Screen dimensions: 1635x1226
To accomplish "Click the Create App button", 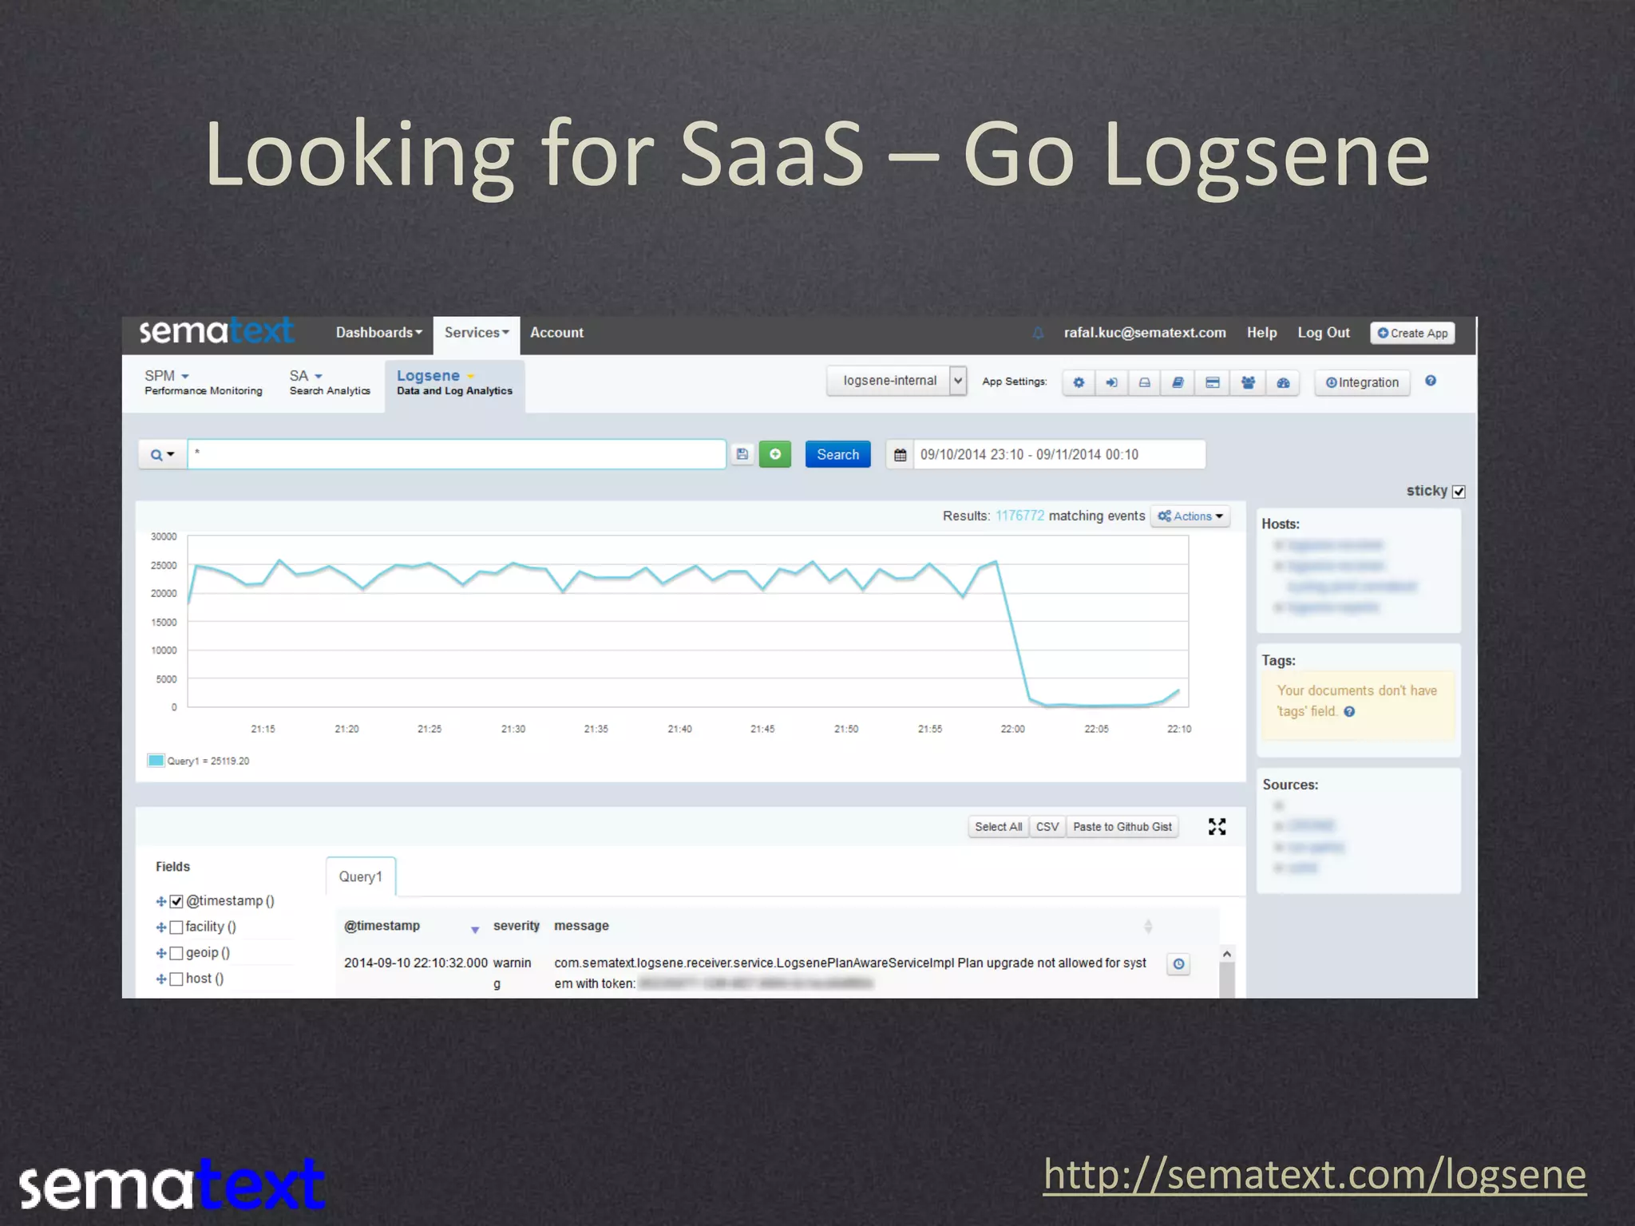I will pos(1412,333).
